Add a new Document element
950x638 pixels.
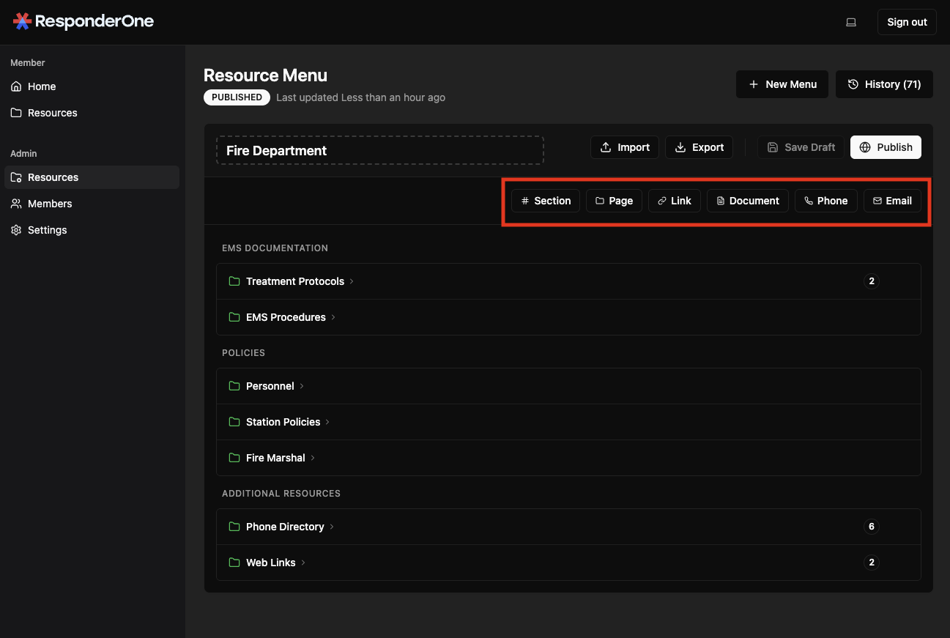click(x=748, y=201)
